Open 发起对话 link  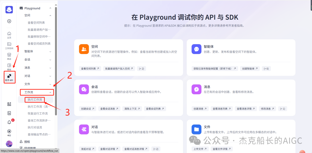click(x=88, y=149)
